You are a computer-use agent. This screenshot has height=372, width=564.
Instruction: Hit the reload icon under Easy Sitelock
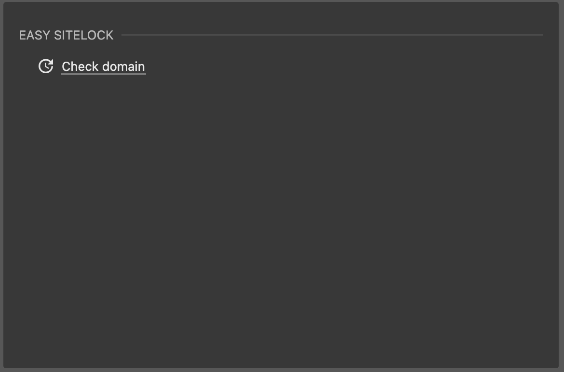click(x=46, y=66)
